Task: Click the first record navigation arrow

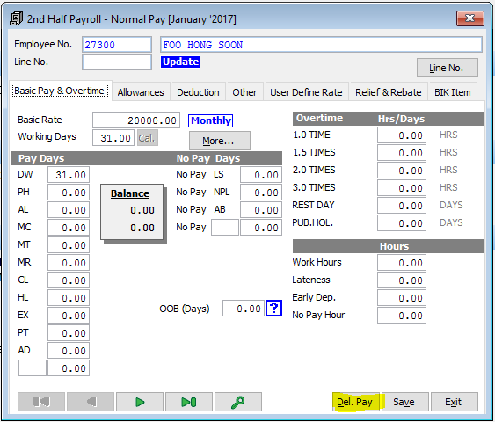Action: pos(41,402)
